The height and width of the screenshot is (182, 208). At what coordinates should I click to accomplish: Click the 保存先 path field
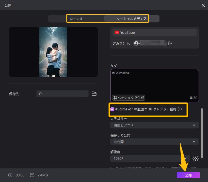pyautogui.click(x=63, y=94)
